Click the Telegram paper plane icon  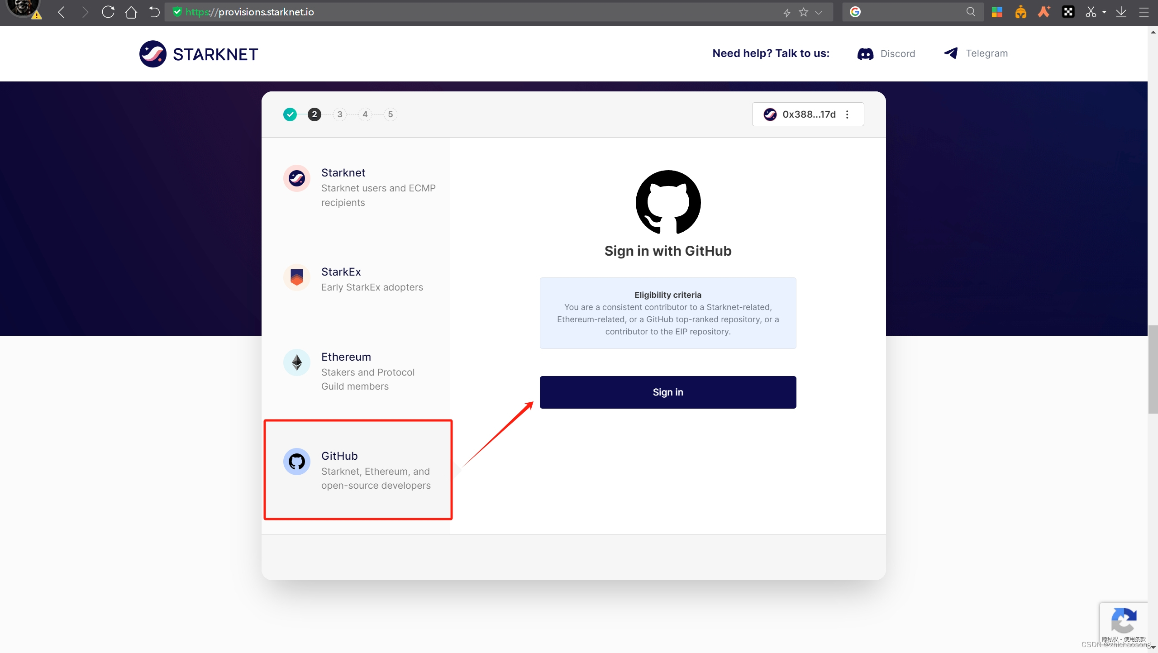pos(951,53)
